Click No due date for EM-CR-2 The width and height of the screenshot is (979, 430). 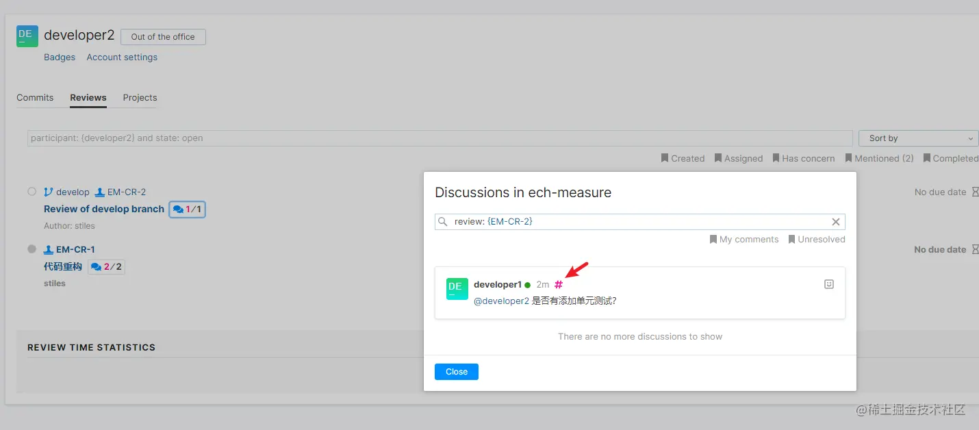pyautogui.click(x=940, y=192)
